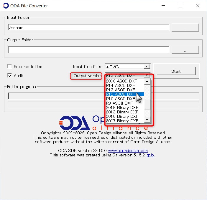The width and height of the screenshot is (207, 200).
Task: Close the ODA File Converter window
Action: (x=198, y=6)
